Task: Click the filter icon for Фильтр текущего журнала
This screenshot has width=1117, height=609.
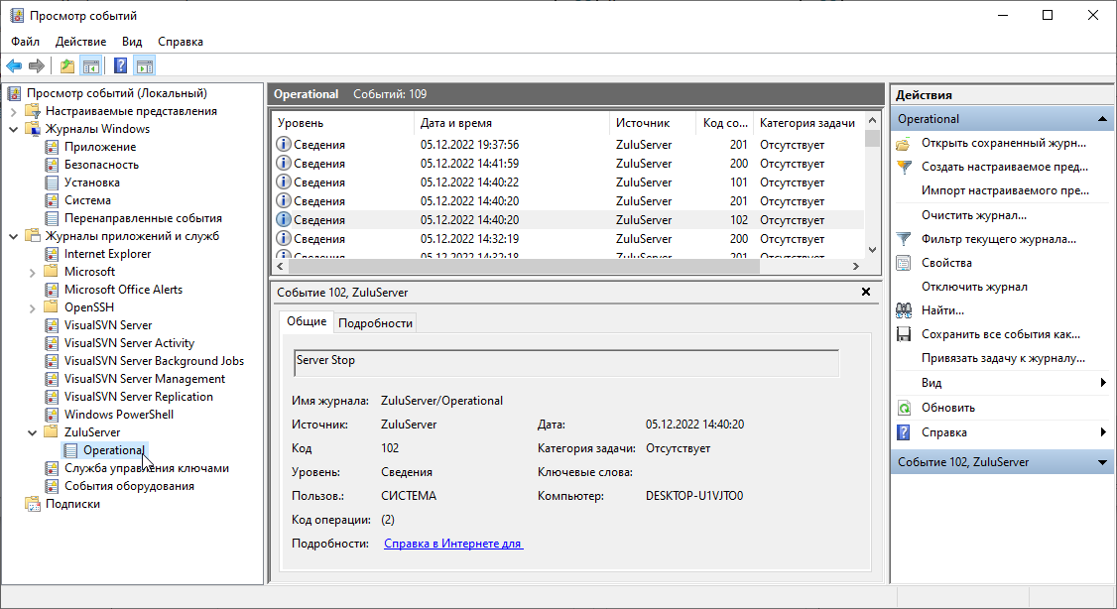Action: [904, 239]
